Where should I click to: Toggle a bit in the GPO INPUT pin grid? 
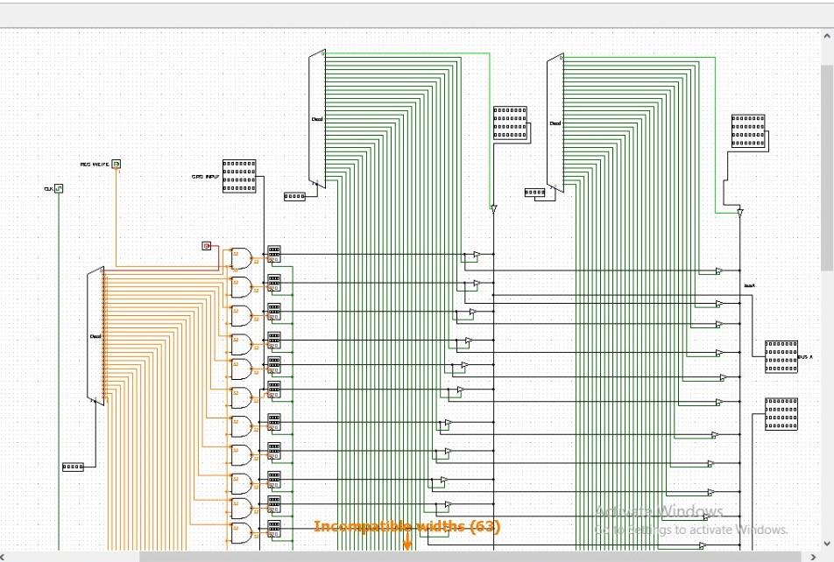click(238, 175)
